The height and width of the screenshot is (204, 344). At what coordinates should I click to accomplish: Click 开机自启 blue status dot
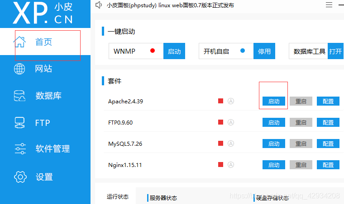point(243,51)
